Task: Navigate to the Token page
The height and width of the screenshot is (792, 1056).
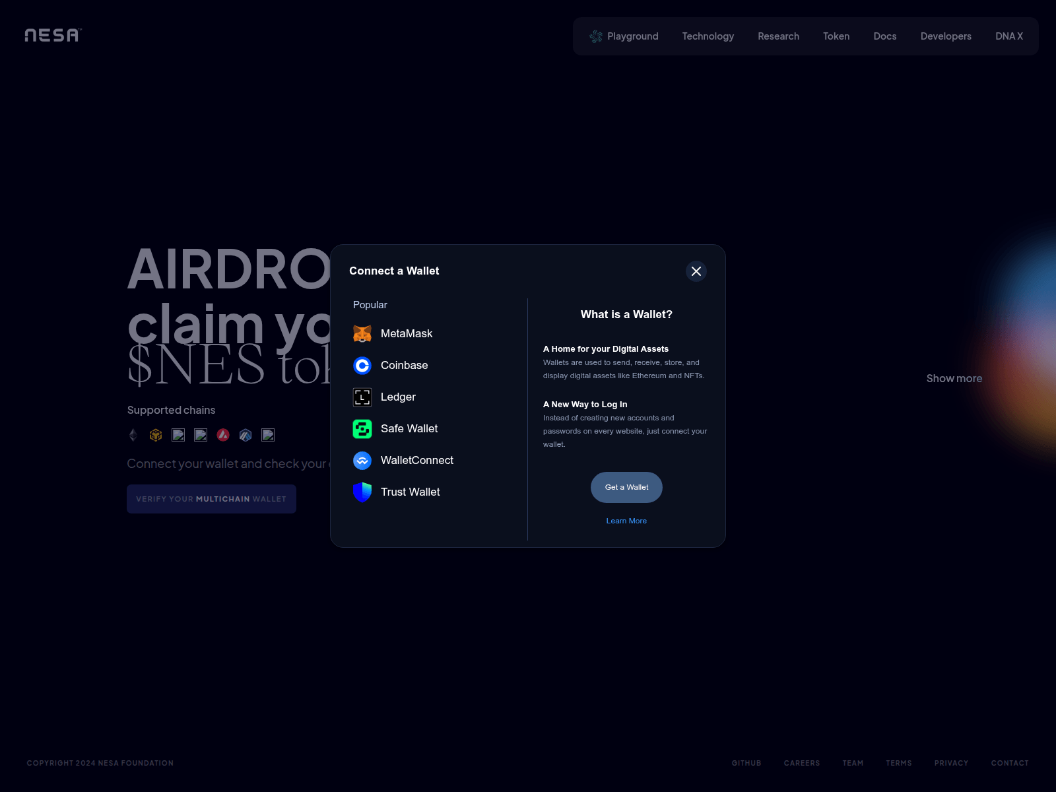Action: point(836,36)
